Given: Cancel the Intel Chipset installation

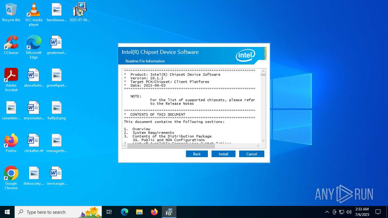Looking at the screenshot, I should pos(252,154).
